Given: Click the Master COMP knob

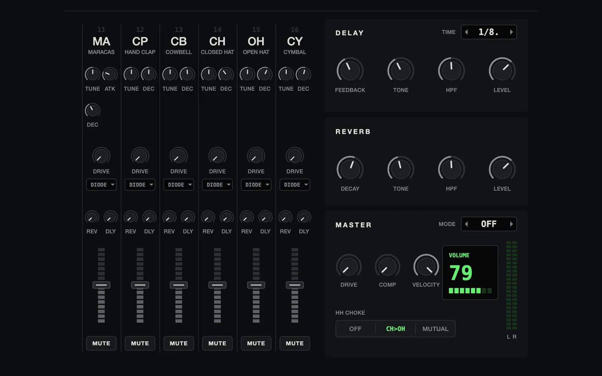Looking at the screenshot, I should pyautogui.click(x=388, y=267).
